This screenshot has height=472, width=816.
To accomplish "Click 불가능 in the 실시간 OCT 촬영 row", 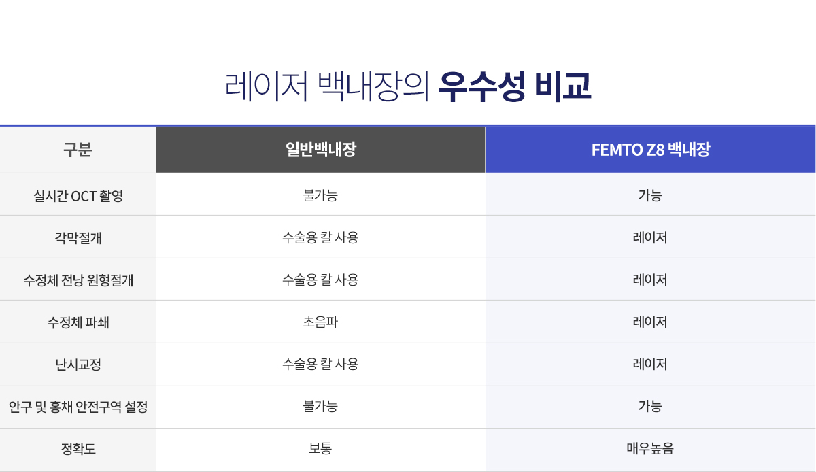I will pyautogui.click(x=320, y=195).
